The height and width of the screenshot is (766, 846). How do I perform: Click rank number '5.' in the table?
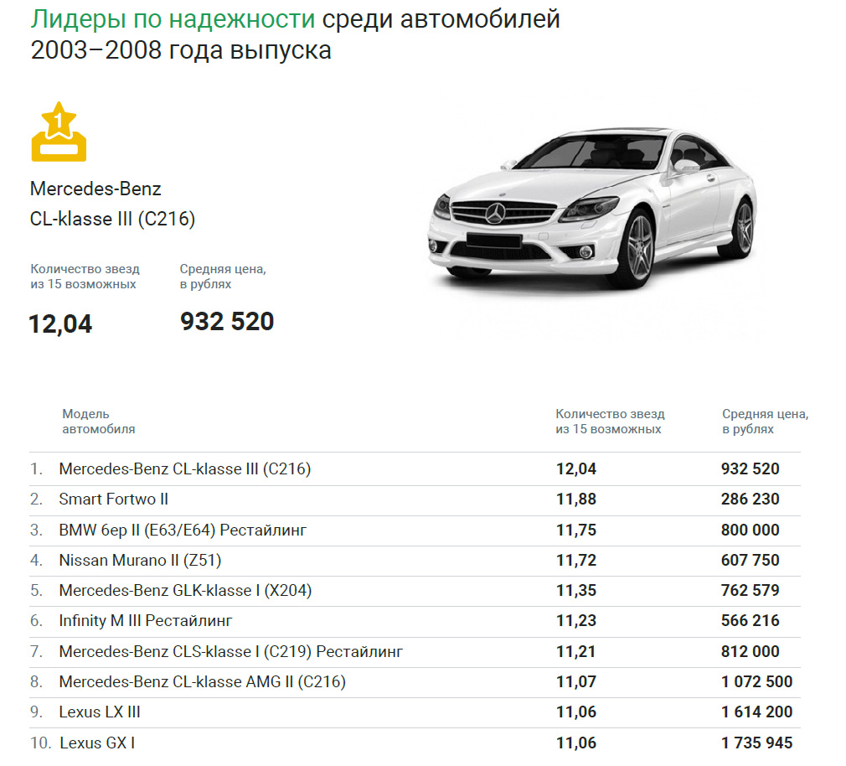click(x=36, y=591)
